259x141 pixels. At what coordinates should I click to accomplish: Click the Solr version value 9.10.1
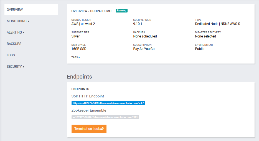point(138,24)
